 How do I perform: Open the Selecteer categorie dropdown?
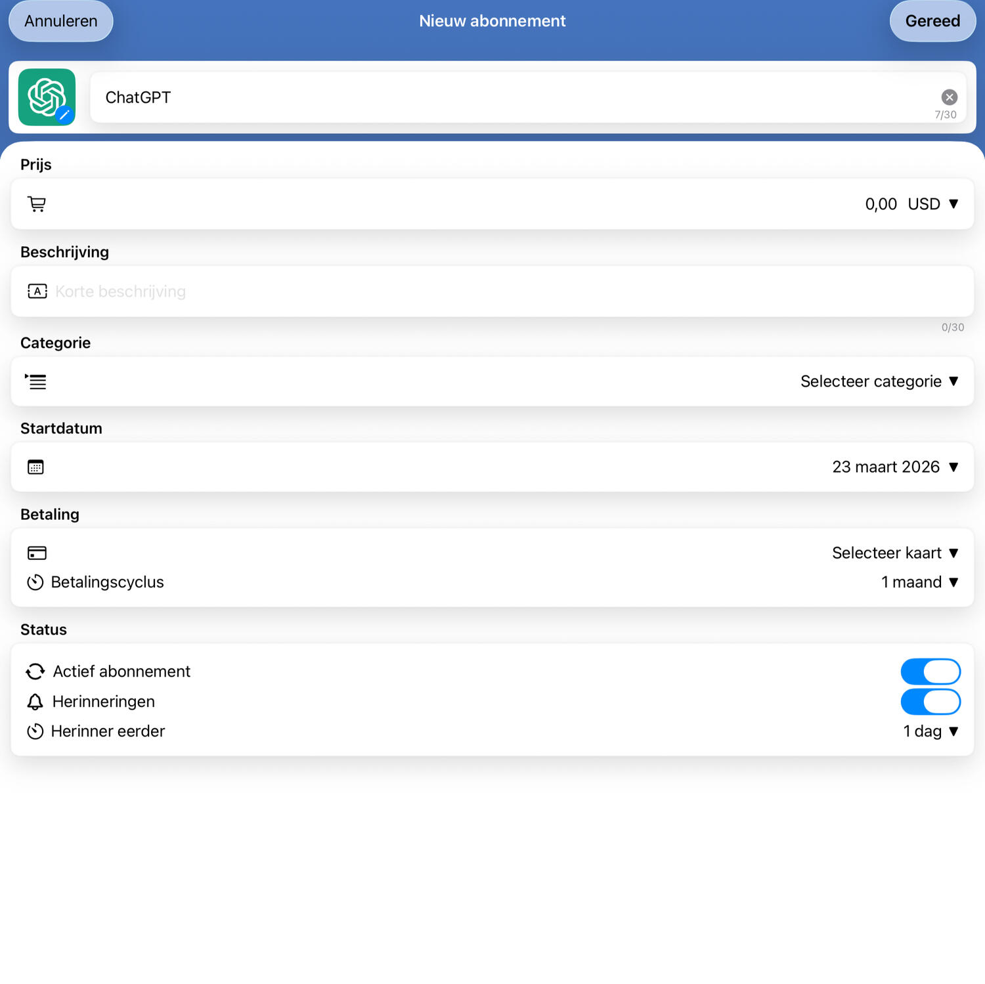[879, 381]
